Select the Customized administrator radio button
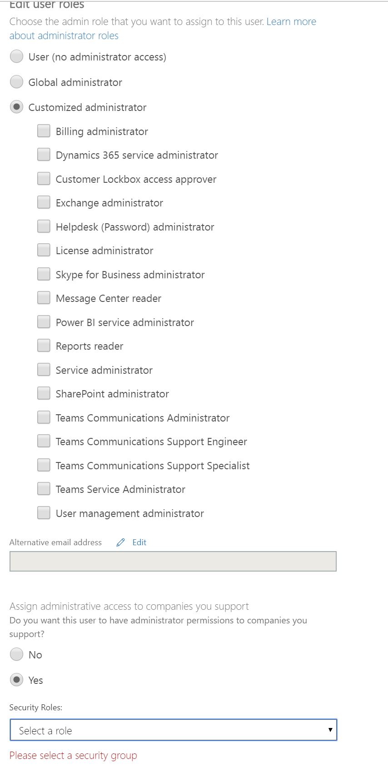388x773 pixels. pyautogui.click(x=17, y=107)
